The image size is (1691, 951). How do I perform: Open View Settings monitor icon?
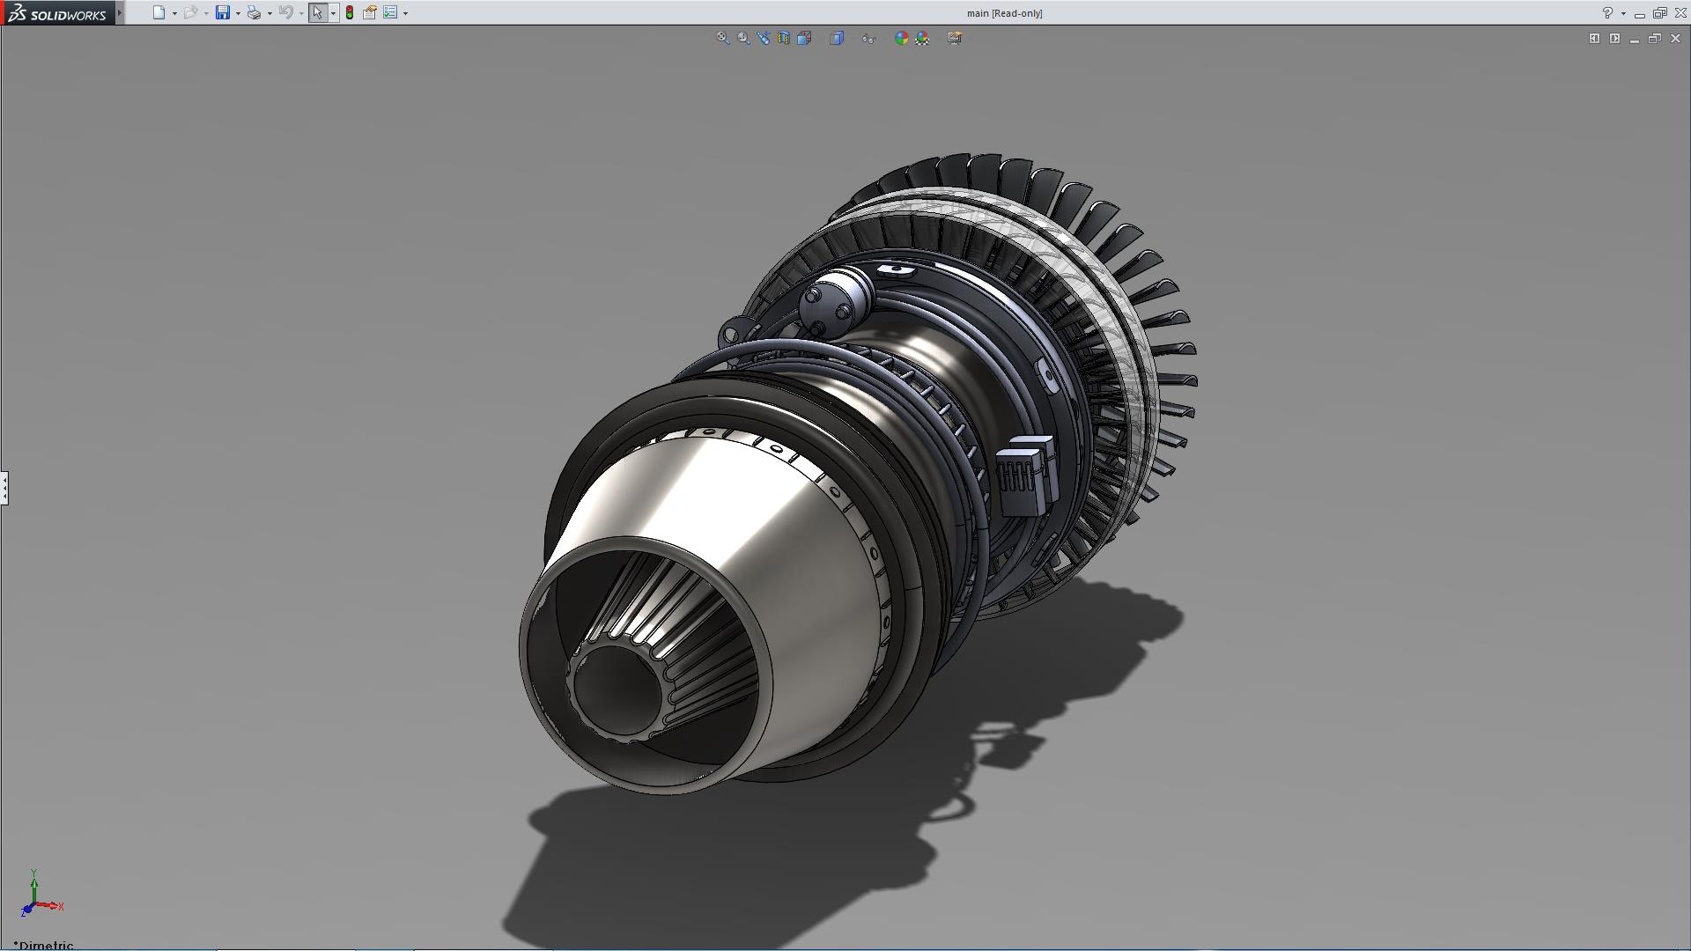click(x=955, y=38)
